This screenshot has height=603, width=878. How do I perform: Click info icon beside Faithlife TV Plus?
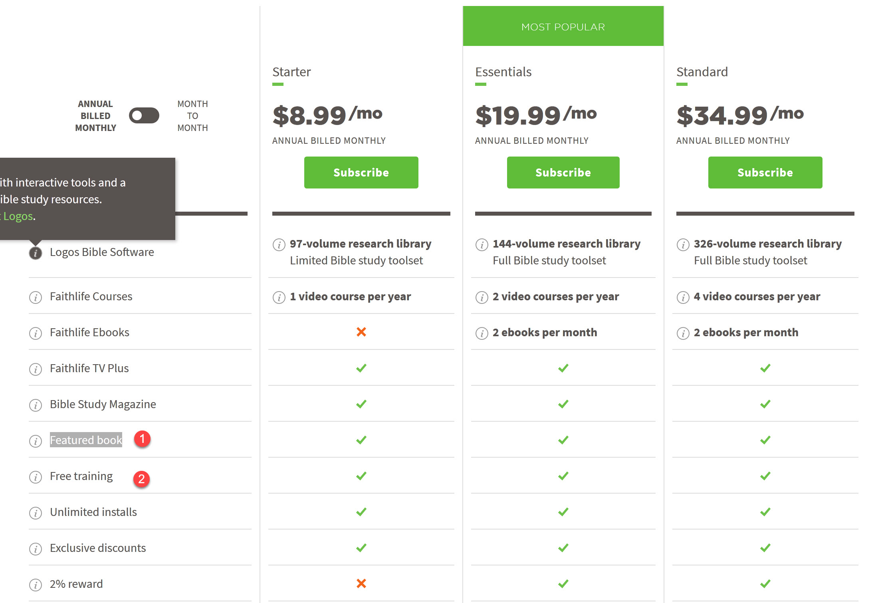36,369
